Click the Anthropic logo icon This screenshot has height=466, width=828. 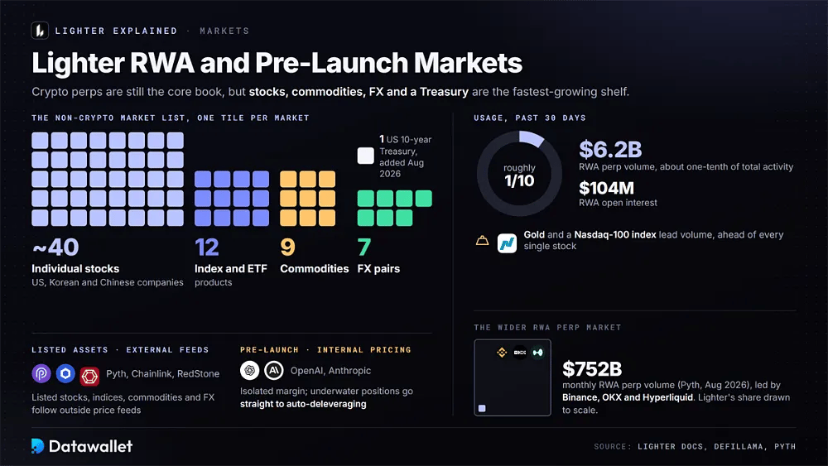[x=274, y=371]
